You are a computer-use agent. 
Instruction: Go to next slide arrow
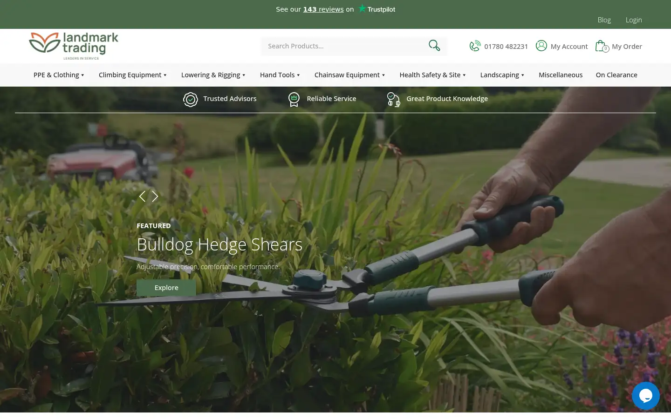coord(155,196)
